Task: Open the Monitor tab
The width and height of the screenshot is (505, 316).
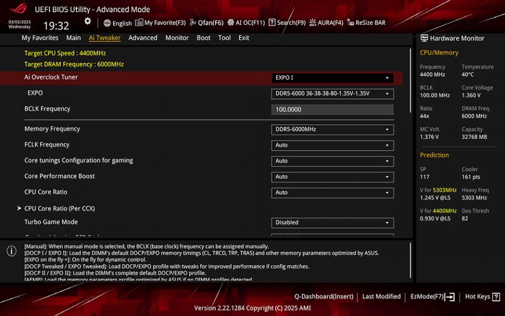Action: tap(177, 38)
